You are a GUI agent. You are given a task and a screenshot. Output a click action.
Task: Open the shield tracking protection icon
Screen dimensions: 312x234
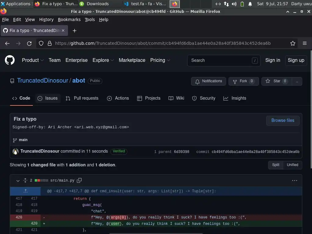pyautogui.click(x=41, y=43)
